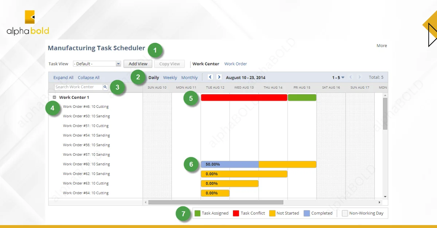
Task: Open the More menu
Action: pyautogui.click(x=382, y=46)
